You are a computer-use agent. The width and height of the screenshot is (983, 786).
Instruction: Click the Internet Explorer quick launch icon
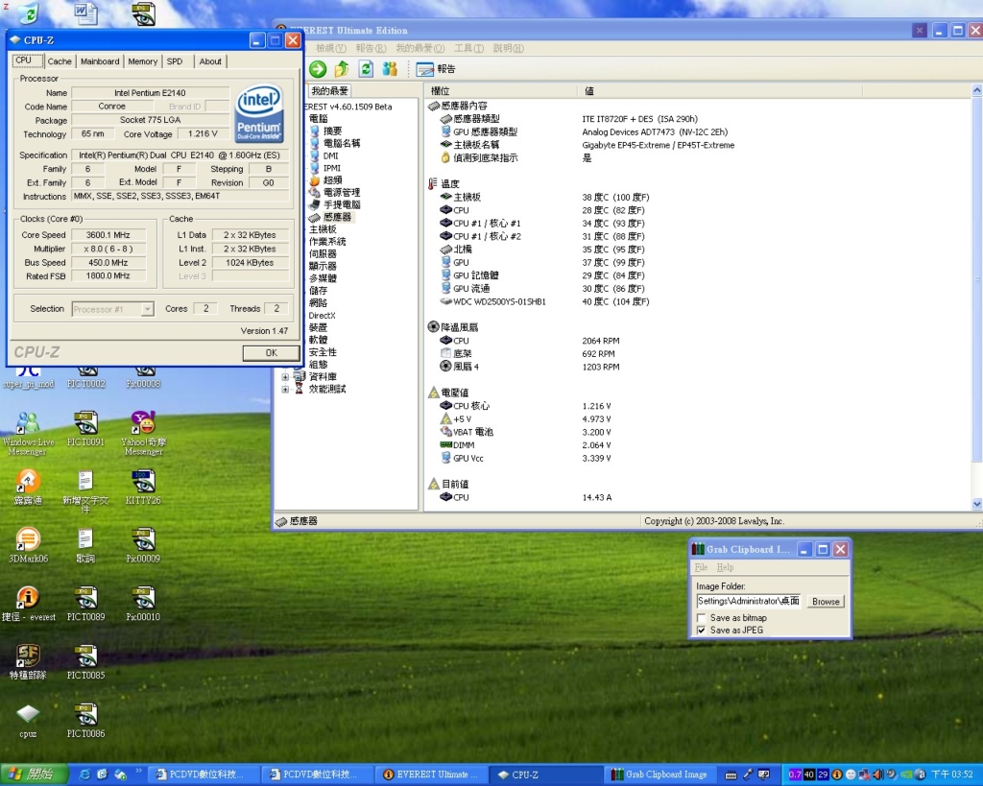click(x=84, y=774)
